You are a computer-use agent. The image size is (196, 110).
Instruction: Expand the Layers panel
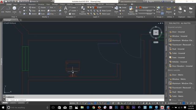pyautogui.click(x=96, y=17)
